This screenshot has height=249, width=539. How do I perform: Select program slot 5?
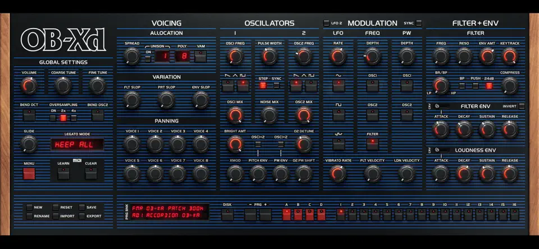387,214
